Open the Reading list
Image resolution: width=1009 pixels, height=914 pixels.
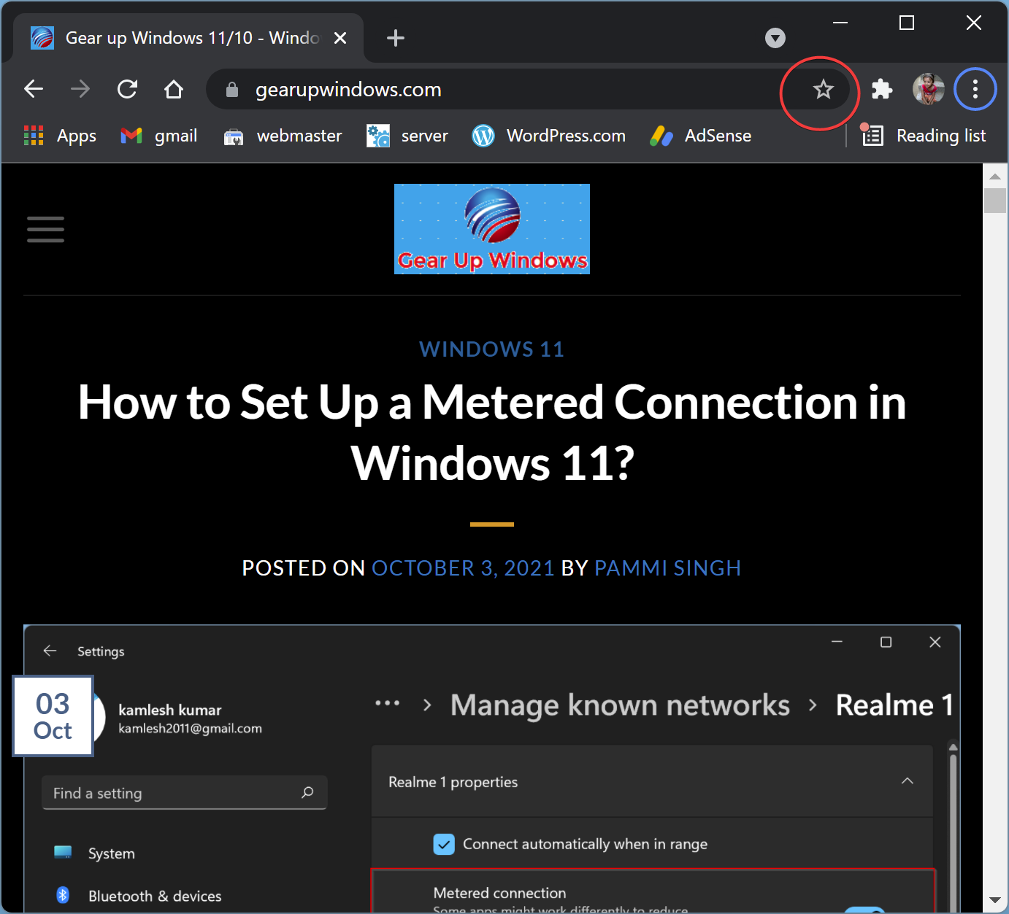click(x=924, y=136)
